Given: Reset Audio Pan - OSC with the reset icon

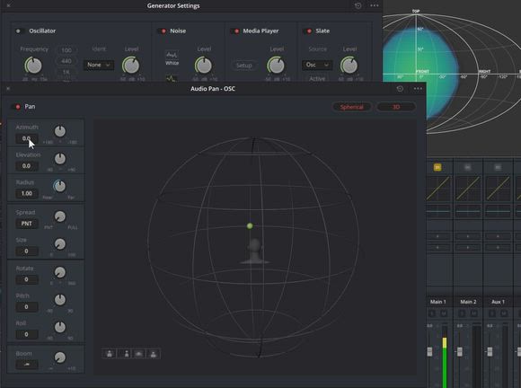Looking at the screenshot, I should pyautogui.click(x=400, y=89).
